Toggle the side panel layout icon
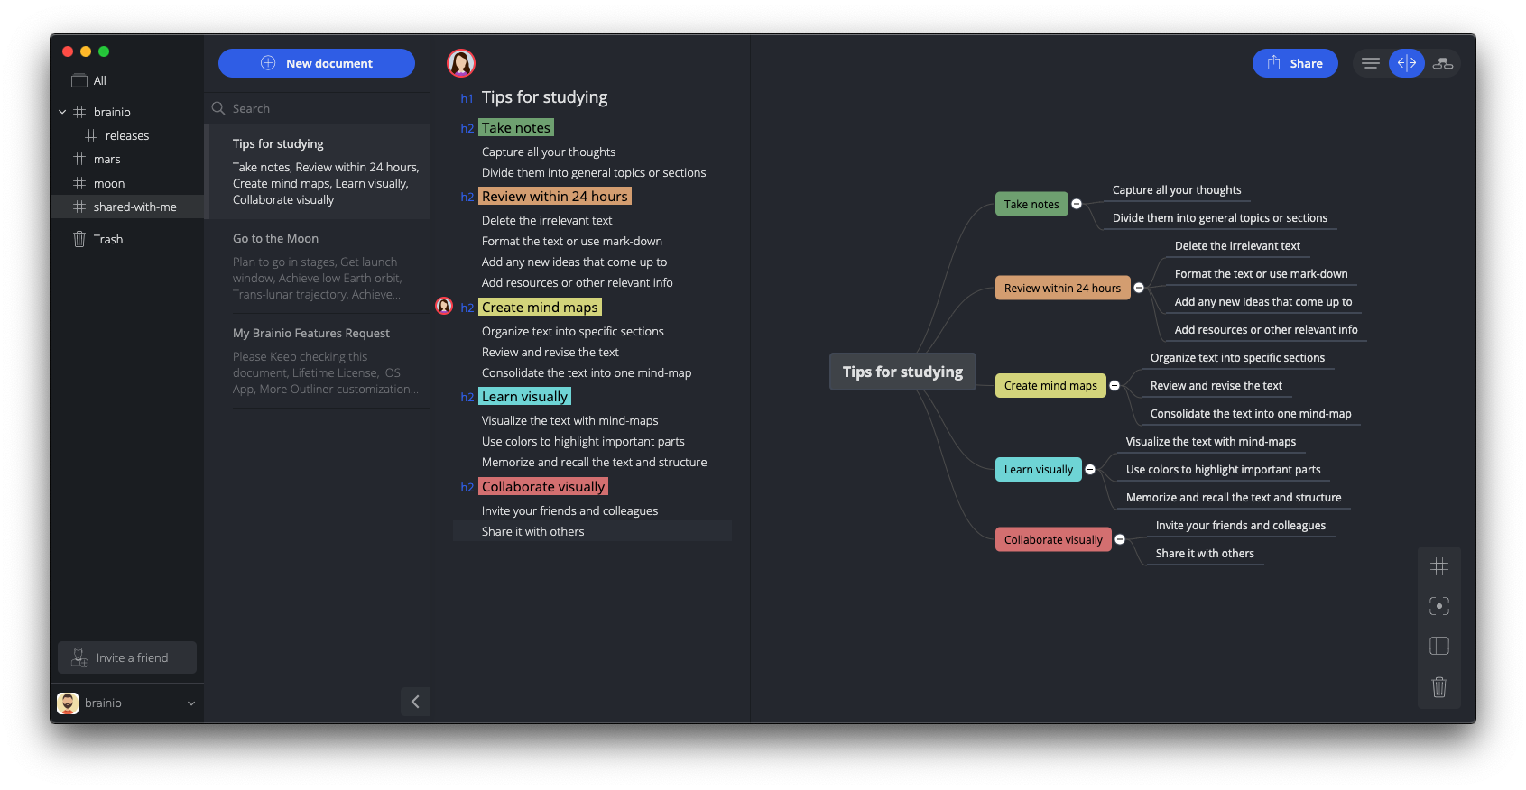Viewport: 1526px width, 790px height. coord(1439,646)
